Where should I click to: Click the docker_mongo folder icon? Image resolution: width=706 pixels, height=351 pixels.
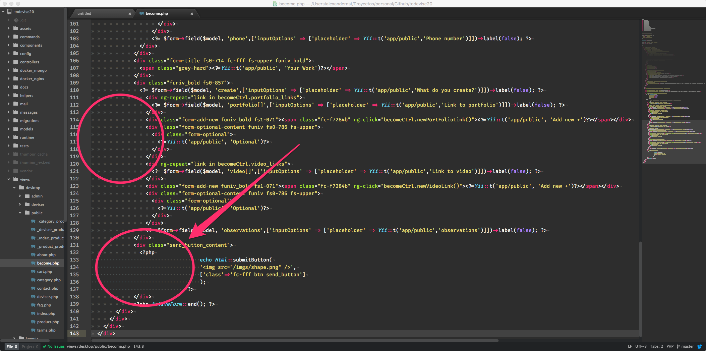click(x=16, y=70)
